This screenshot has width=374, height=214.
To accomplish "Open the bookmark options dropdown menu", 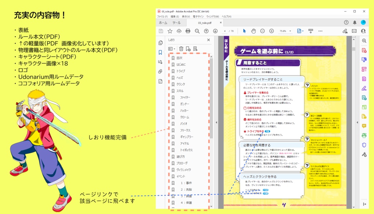I will click(x=172, y=49).
